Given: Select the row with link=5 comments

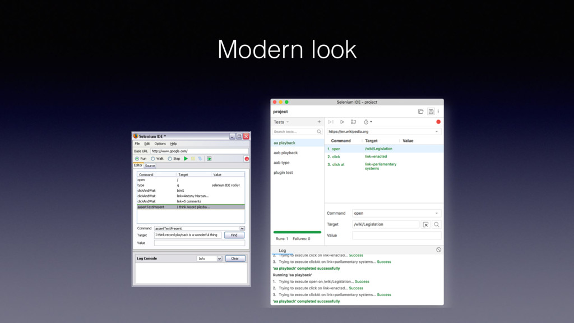Looking at the screenshot, I should [x=191, y=201].
